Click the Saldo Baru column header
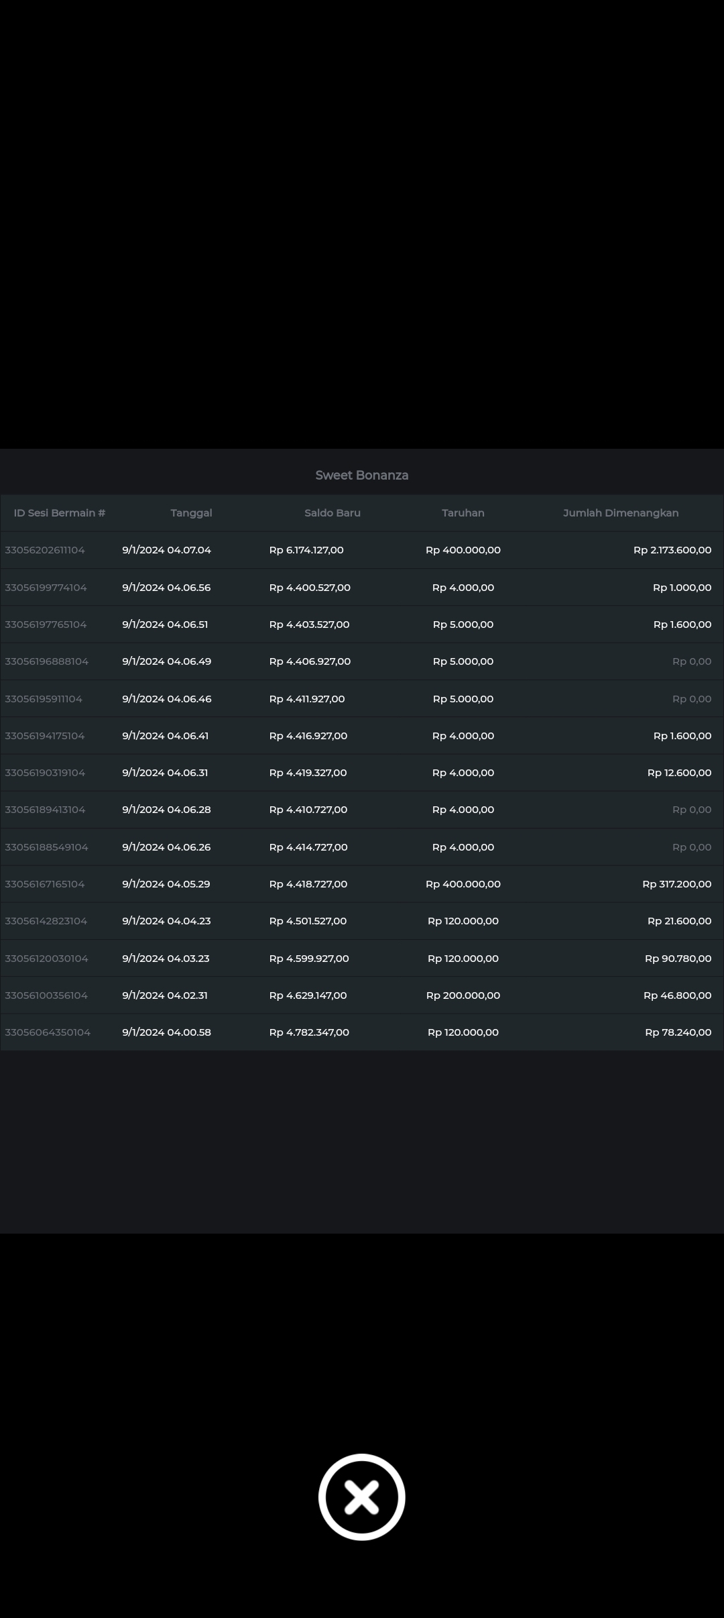Image resolution: width=724 pixels, height=1618 pixels. pos(333,513)
